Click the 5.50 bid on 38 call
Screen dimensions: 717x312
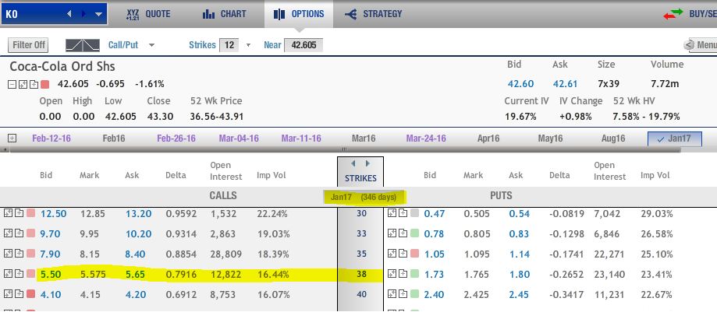[x=50, y=274]
